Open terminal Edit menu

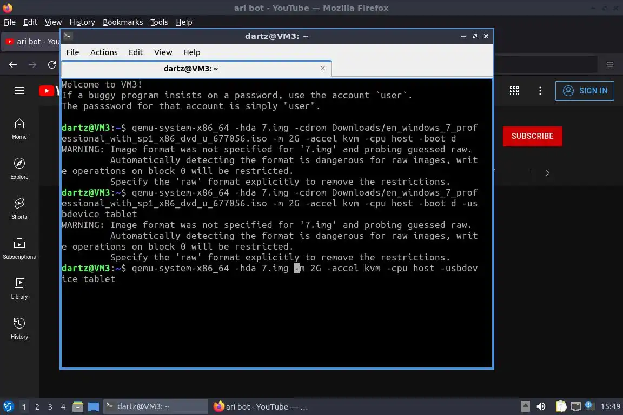pyautogui.click(x=136, y=52)
